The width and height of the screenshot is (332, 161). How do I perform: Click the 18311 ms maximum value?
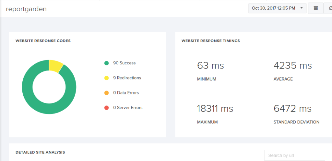[215, 109]
